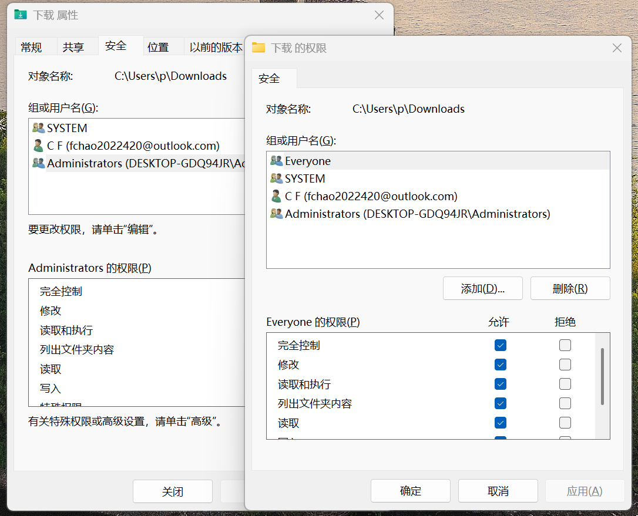The image size is (638, 516).
Task: Select C F user icon in permissions dialog
Action: pos(276,196)
